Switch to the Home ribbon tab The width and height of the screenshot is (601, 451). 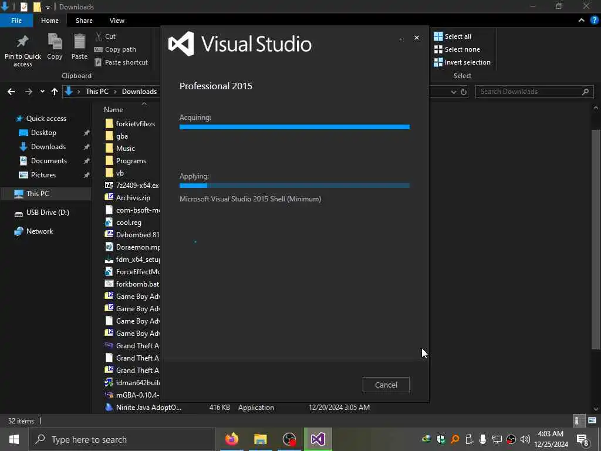50,21
